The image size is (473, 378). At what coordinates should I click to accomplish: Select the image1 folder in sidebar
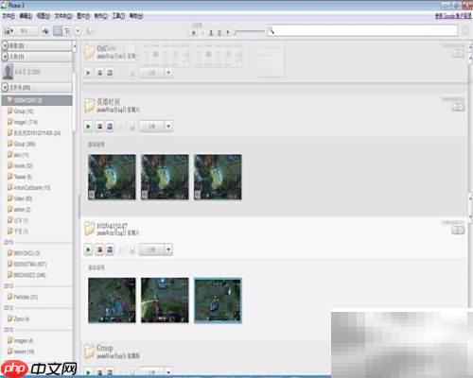(23, 122)
